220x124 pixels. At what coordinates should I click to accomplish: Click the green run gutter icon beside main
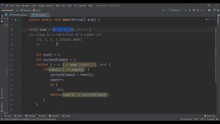[x=16, y=20]
